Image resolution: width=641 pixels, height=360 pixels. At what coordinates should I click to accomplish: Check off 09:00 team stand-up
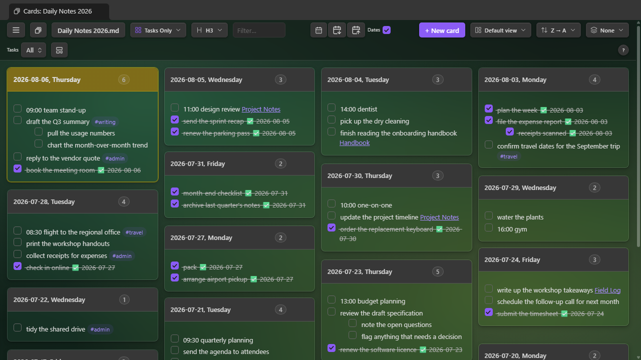pyautogui.click(x=18, y=108)
